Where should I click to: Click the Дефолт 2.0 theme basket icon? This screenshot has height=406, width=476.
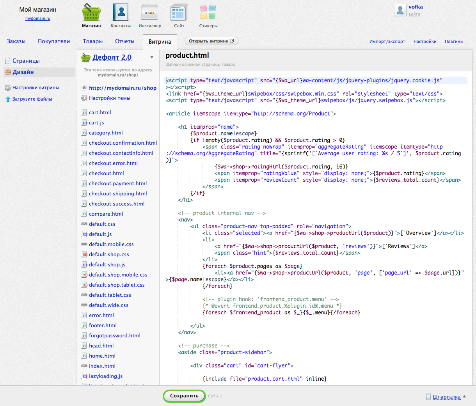[86, 58]
